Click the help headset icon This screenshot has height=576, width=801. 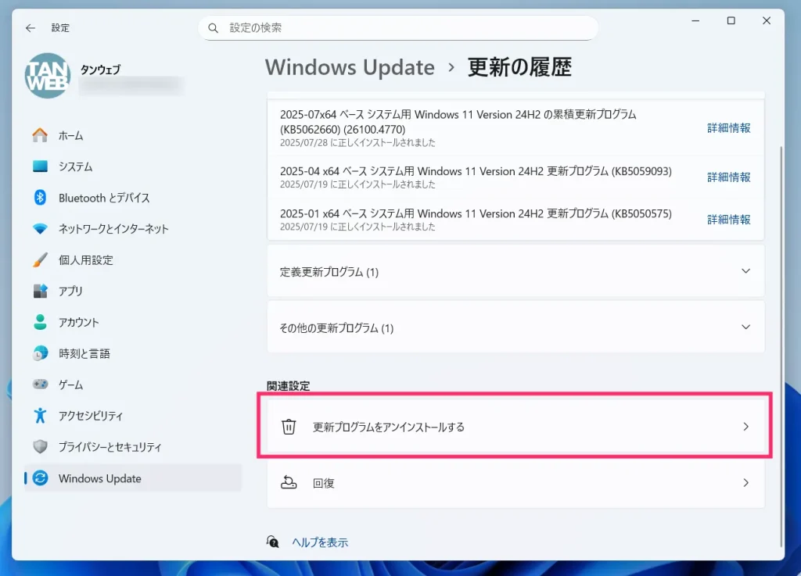coord(273,542)
